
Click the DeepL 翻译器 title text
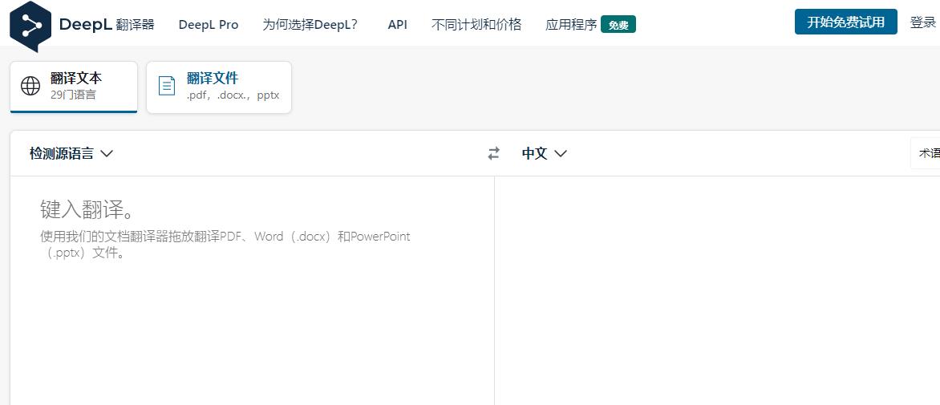(107, 25)
